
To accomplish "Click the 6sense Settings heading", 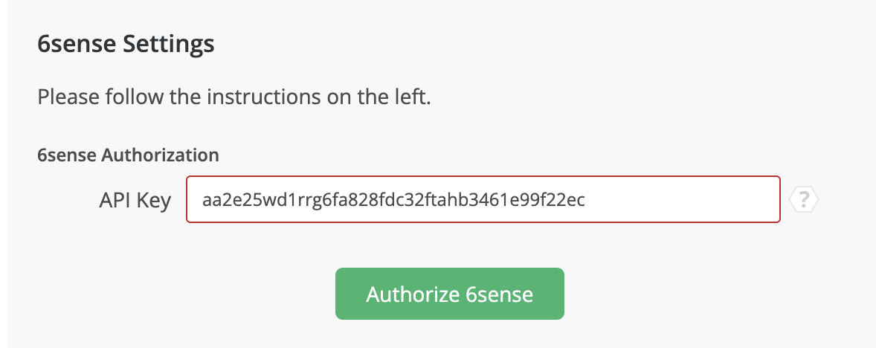I will [126, 43].
